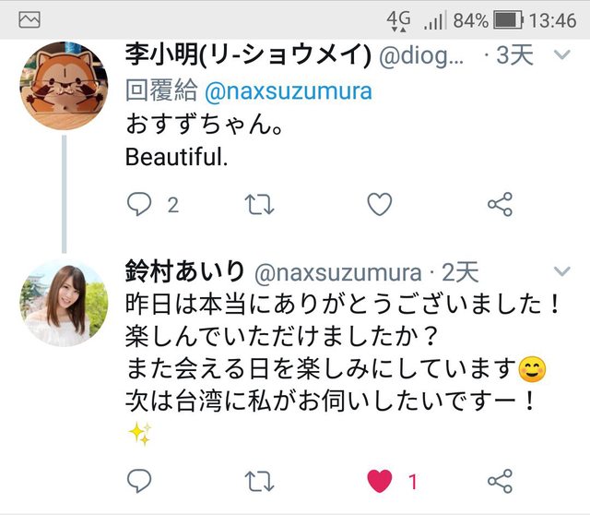
Task: Tap the battery icon in status bar
Action: pos(509,19)
